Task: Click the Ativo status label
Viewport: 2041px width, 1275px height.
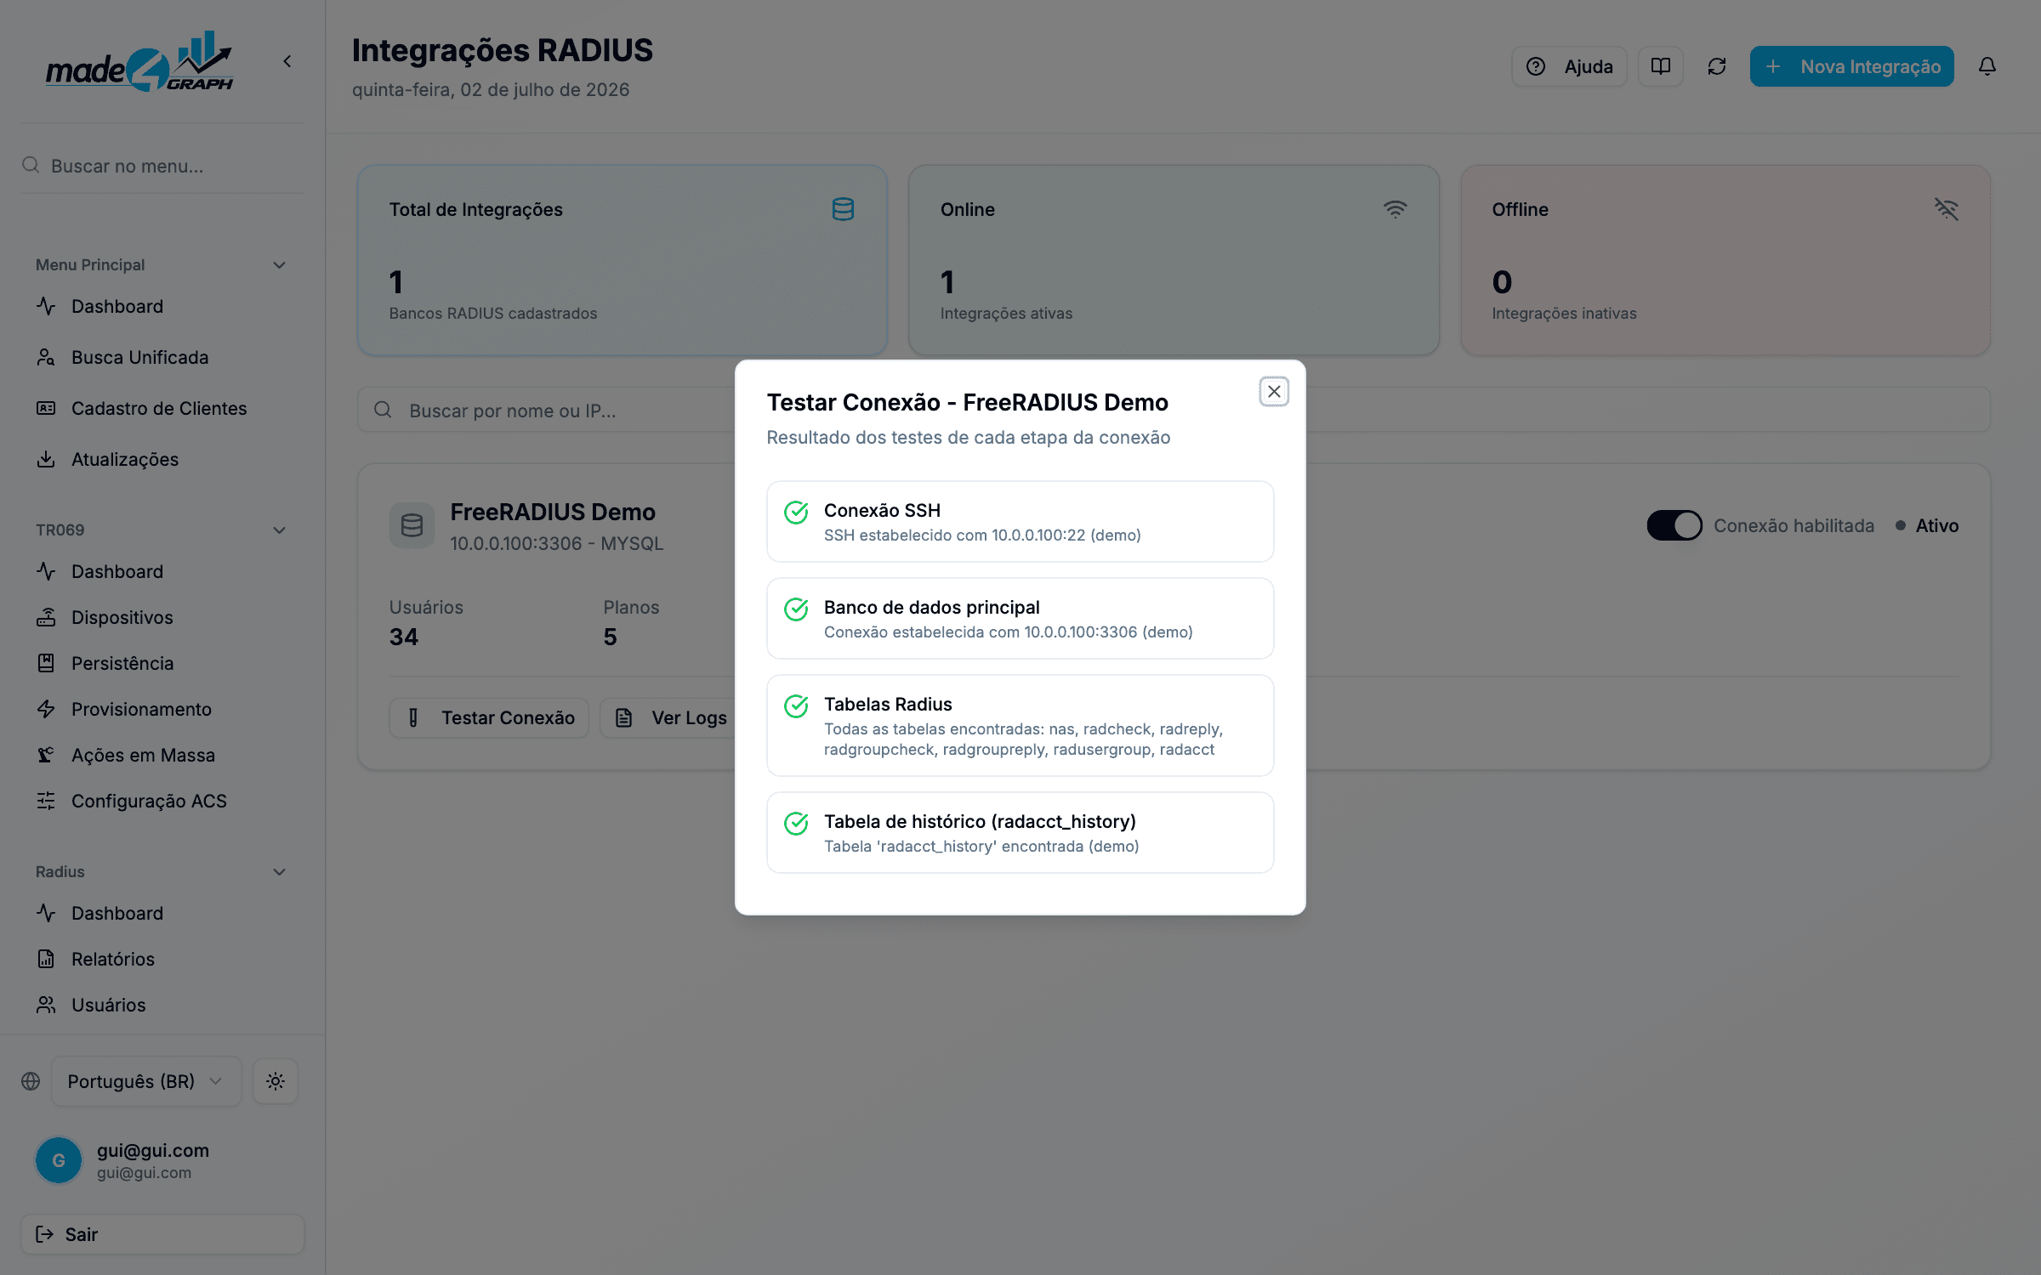Action: point(1937,525)
